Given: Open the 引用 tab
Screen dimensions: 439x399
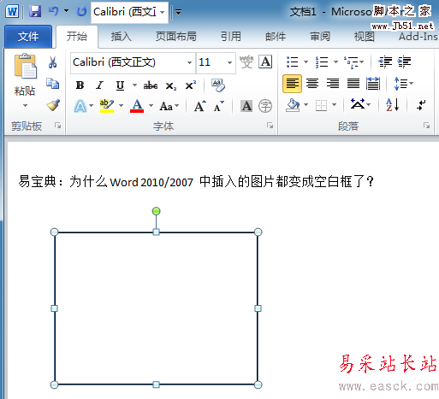Looking at the screenshot, I should 231,37.
